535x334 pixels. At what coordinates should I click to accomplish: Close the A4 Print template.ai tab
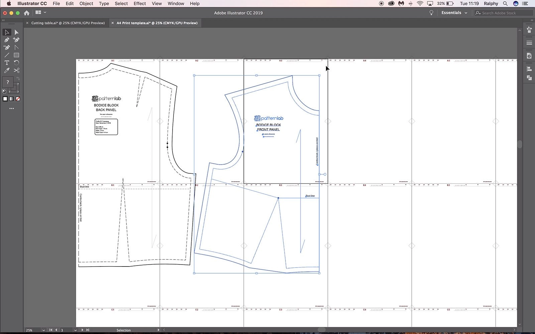pyautogui.click(x=113, y=23)
